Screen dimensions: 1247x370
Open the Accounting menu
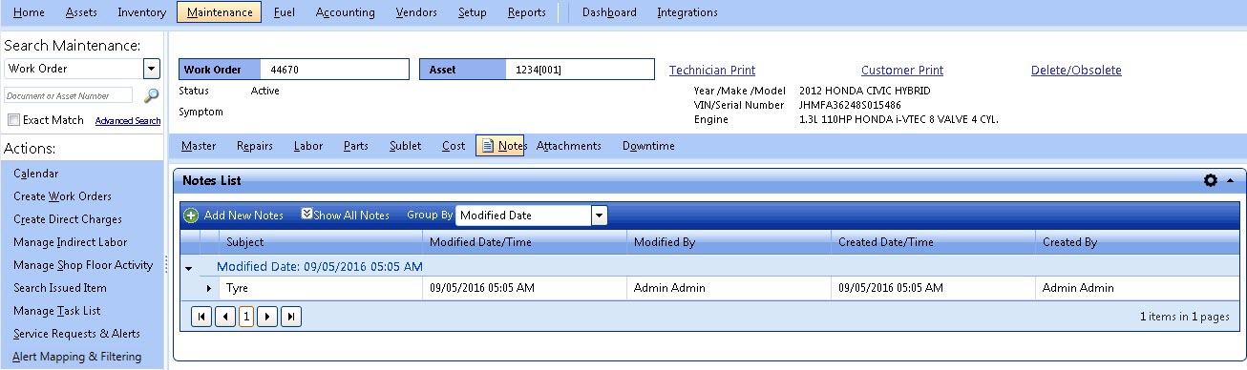(345, 12)
